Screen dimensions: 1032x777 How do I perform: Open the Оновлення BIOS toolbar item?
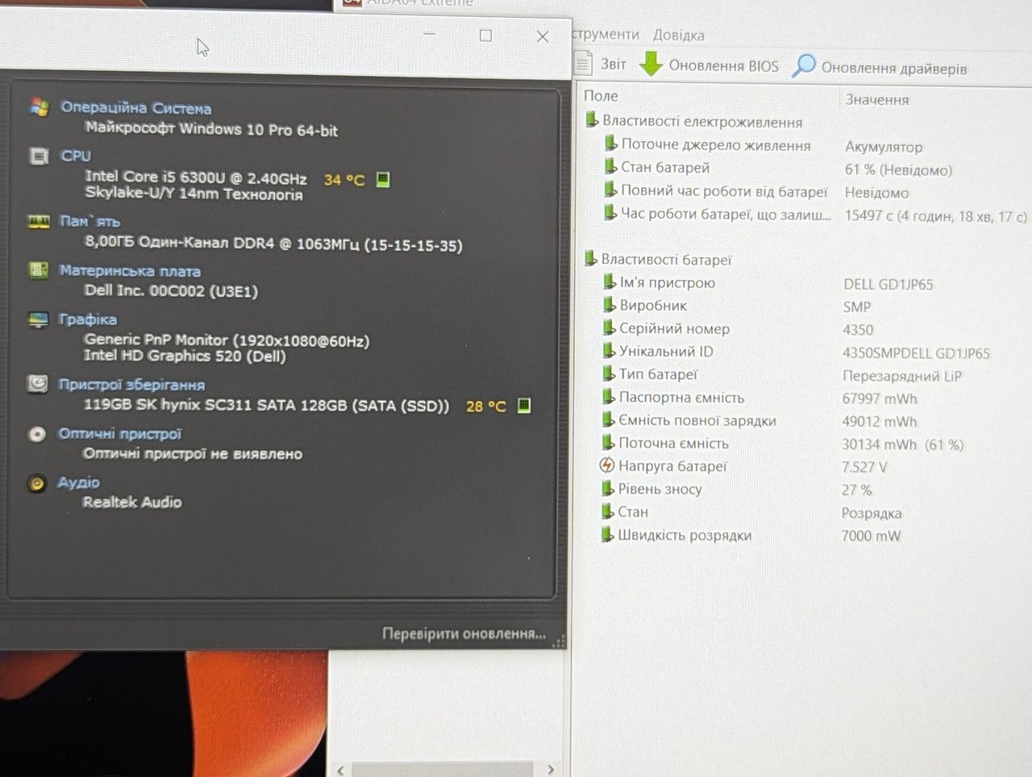click(x=709, y=65)
